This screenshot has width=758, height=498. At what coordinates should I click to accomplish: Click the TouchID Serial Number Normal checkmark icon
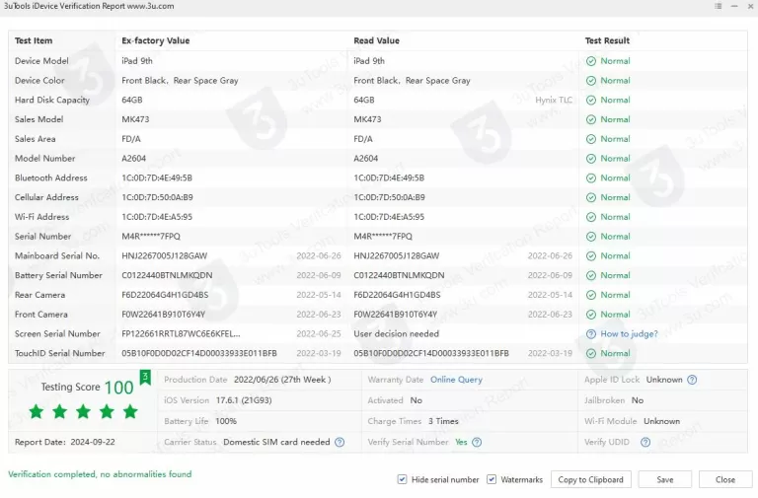[x=591, y=353]
